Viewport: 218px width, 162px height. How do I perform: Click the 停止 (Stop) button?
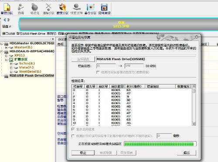pyautogui.click(x=83, y=153)
